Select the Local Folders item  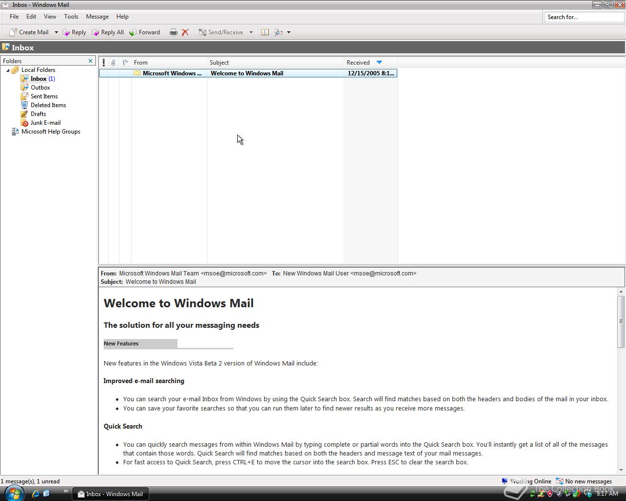pos(38,70)
